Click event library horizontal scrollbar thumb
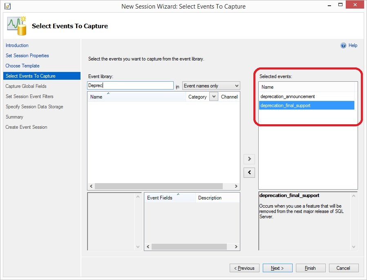Screen dimensions: 367x280 (159, 186)
